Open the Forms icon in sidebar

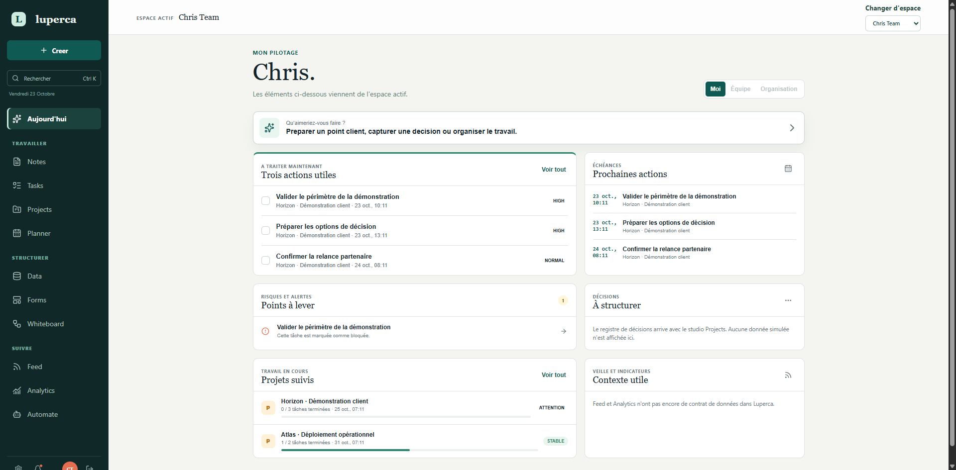tap(17, 300)
